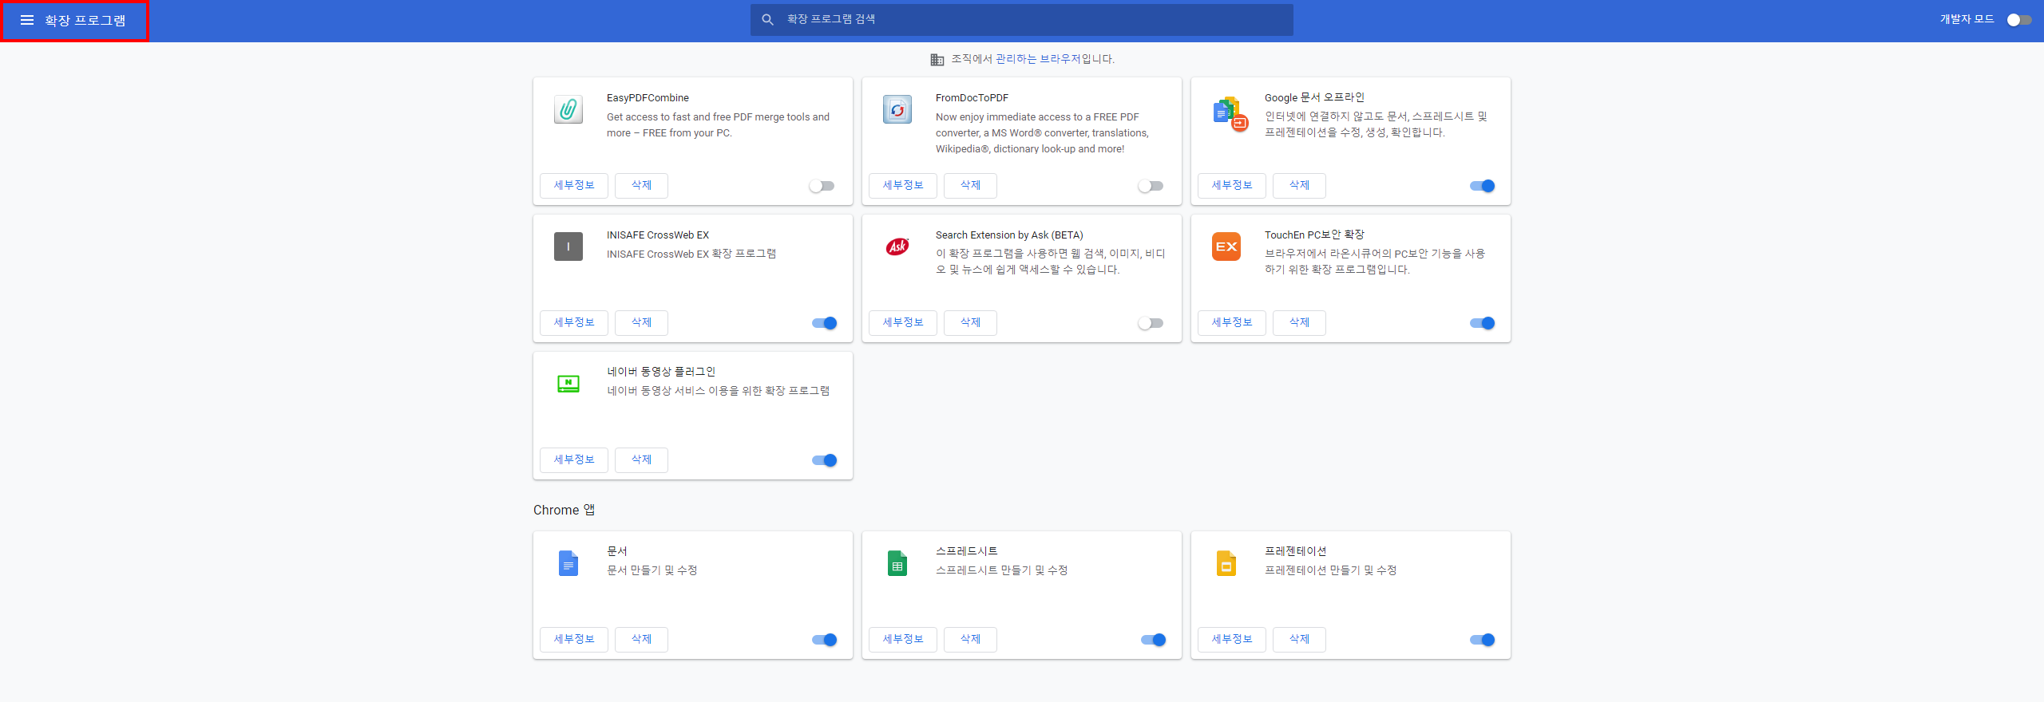Screen dimensions: 2044x702
Task: Delete TouchEn PC보안 확장
Action: coord(1299,323)
